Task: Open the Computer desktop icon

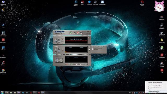Action: click(3, 3)
